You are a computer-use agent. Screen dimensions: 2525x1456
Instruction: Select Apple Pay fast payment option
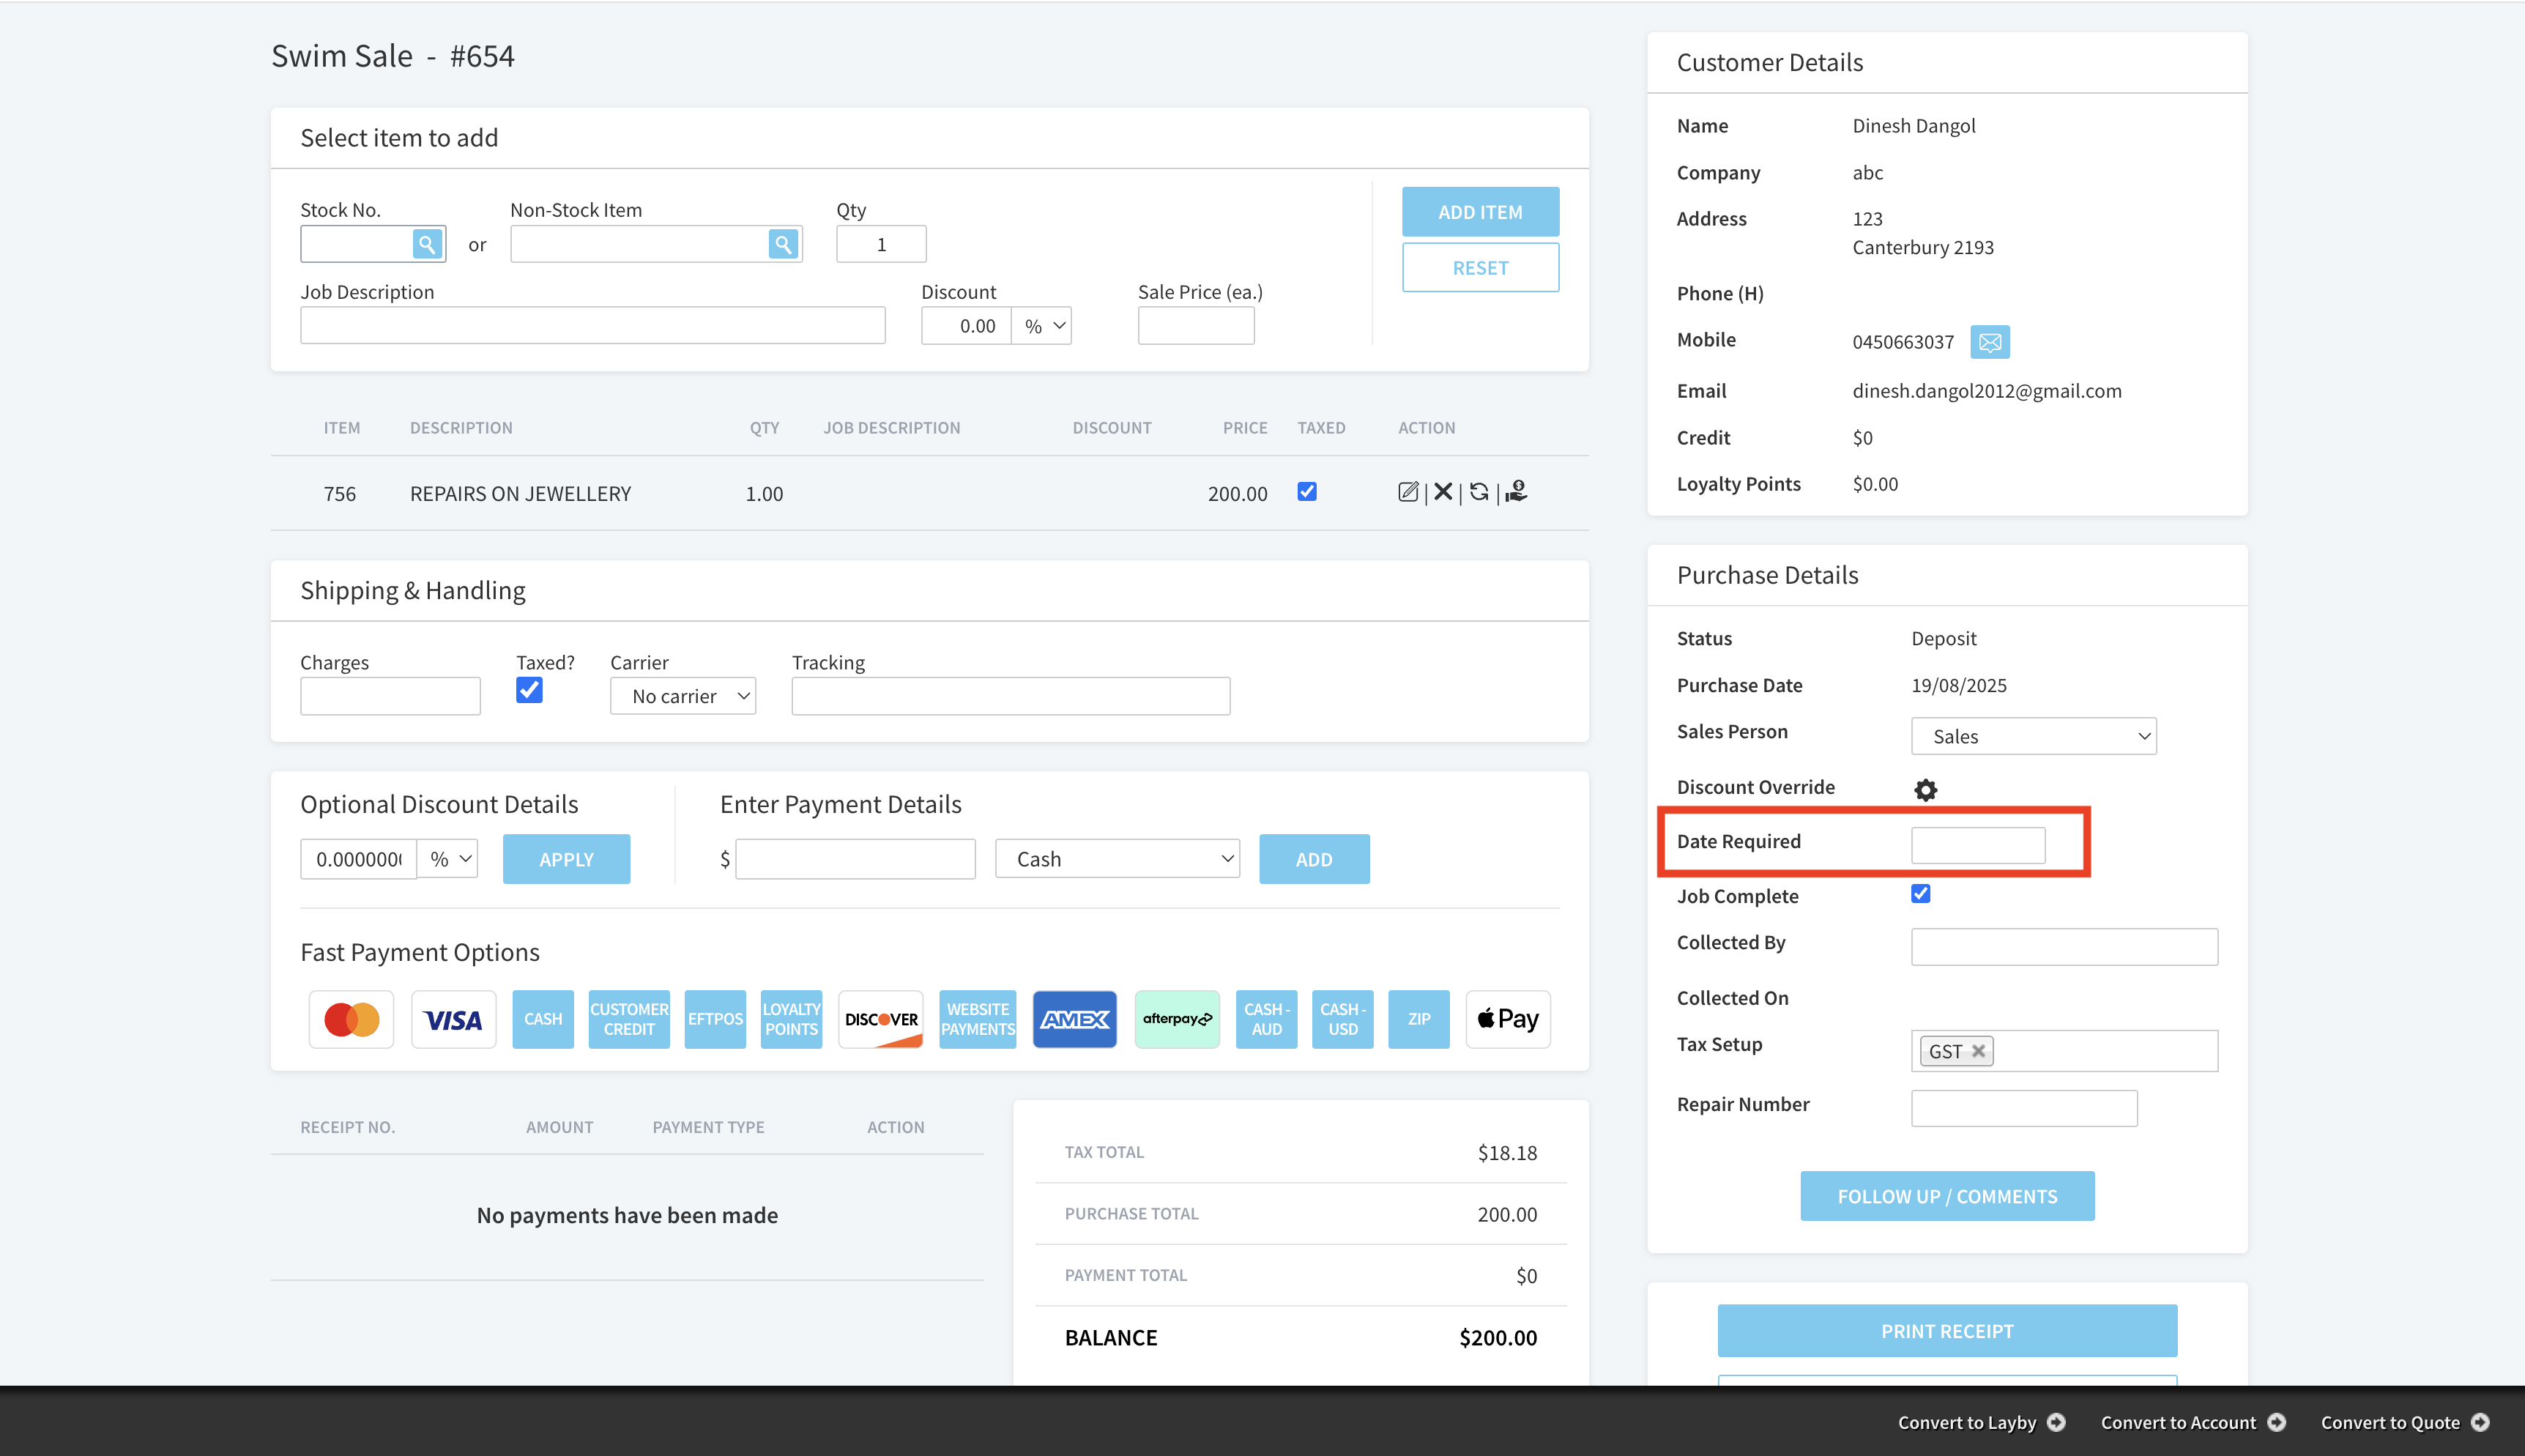pyautogui.click(x=1507, y=1019)
